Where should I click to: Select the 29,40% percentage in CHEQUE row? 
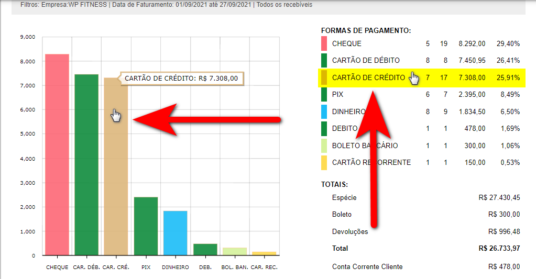[x=508, y=43]
